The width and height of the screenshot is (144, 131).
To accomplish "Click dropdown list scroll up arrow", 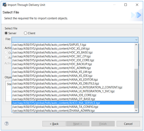I will (136, 45).
